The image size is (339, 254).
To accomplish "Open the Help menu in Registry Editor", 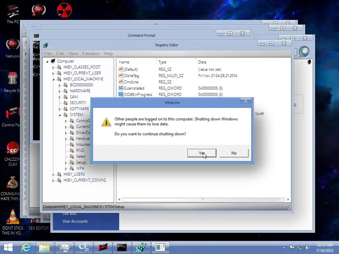I will (x=109, y=54).
